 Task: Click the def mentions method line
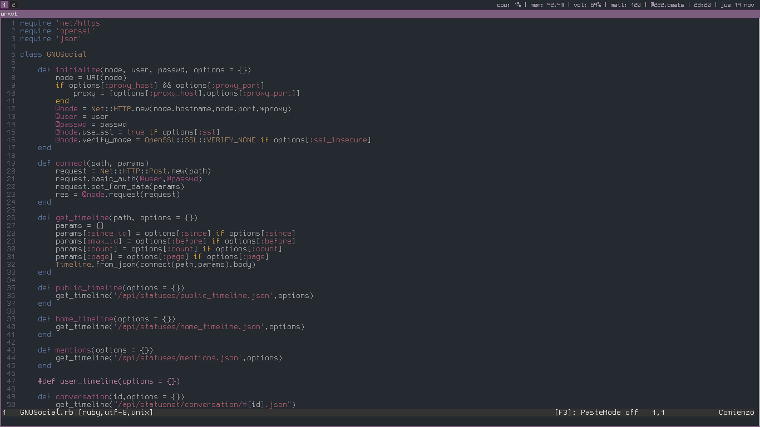coord(95,350)
